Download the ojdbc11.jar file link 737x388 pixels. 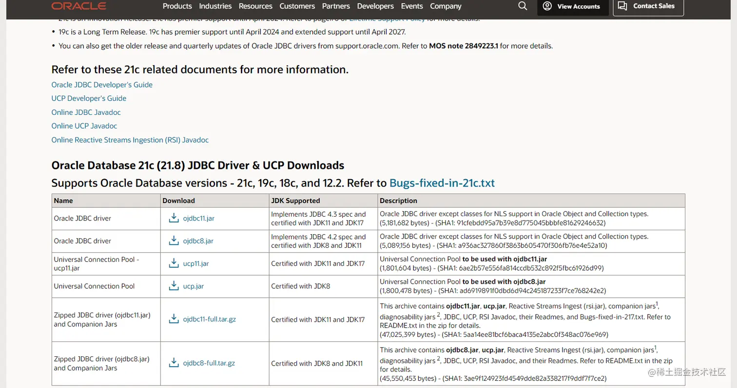click(199, 219)
